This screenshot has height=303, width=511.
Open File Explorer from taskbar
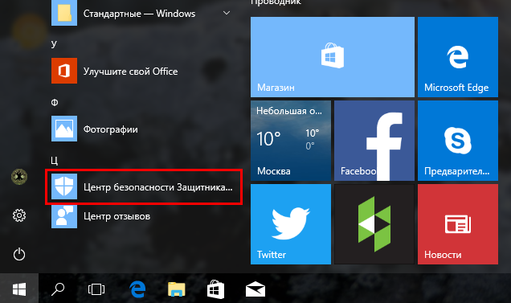(x=176, y=289)
